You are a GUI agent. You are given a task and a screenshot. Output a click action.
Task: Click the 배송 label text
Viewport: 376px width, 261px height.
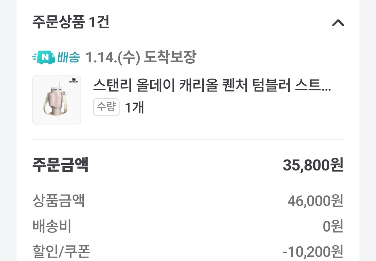tap(68, 57)
